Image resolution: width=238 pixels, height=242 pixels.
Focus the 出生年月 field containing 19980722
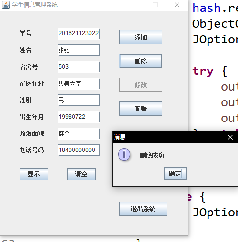[79, 117]
